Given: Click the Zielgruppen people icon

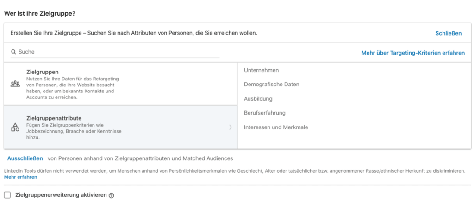Looking at the screenshot, I should (15, 84).
